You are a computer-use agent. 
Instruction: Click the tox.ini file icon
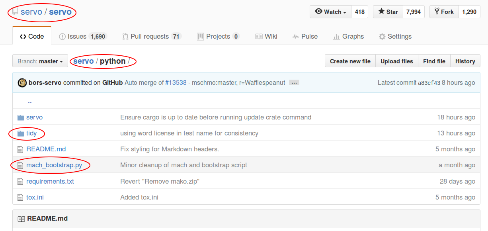click(21, 197)
